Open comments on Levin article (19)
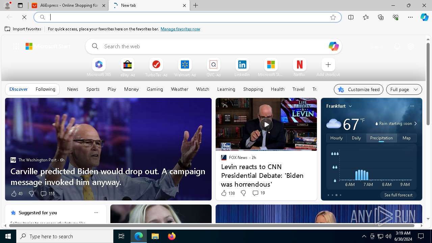The image size is (432, 243). click(259, 193)
